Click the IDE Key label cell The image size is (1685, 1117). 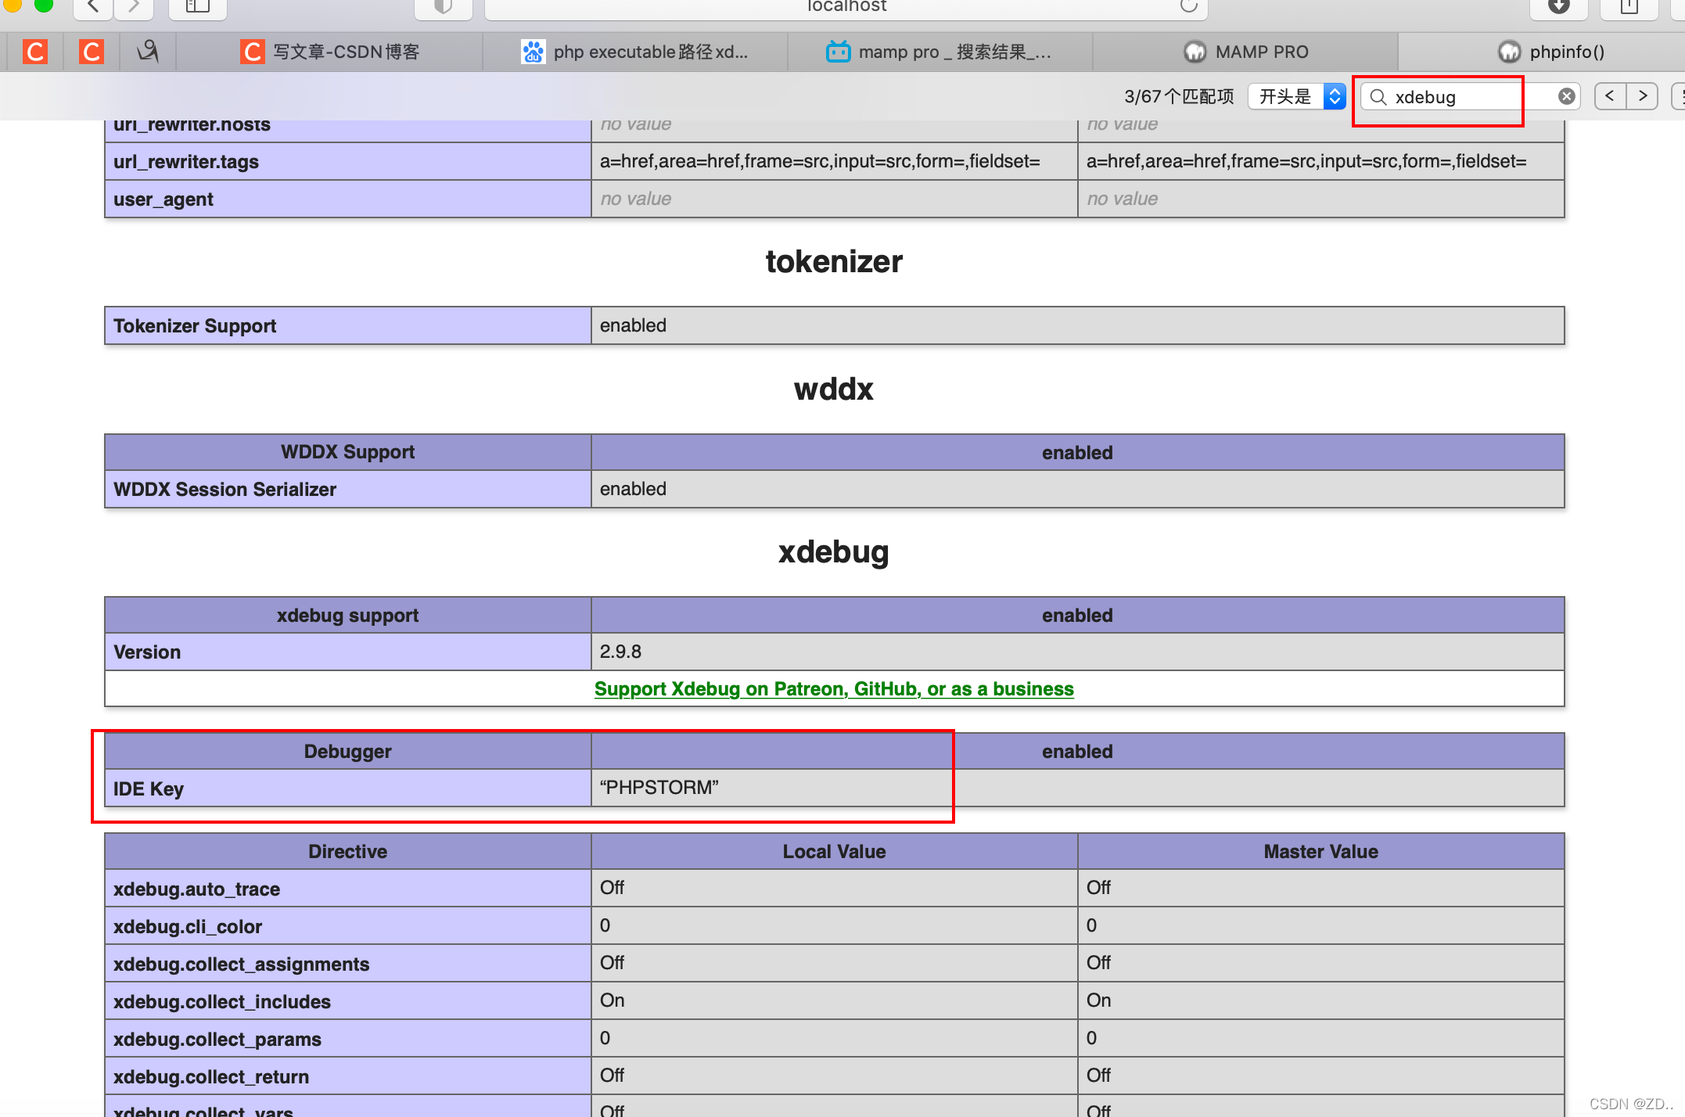[347, 788]
